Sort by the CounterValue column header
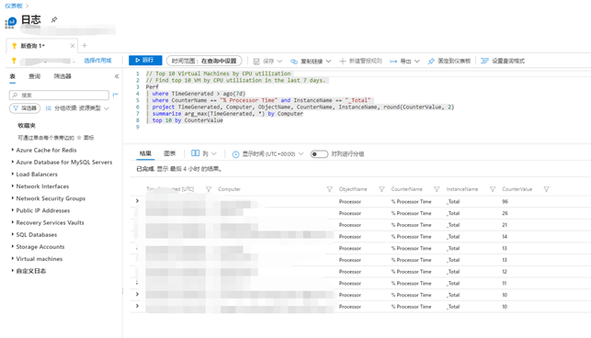This screenshot has height=338, width=591. [x=517, y=189]
